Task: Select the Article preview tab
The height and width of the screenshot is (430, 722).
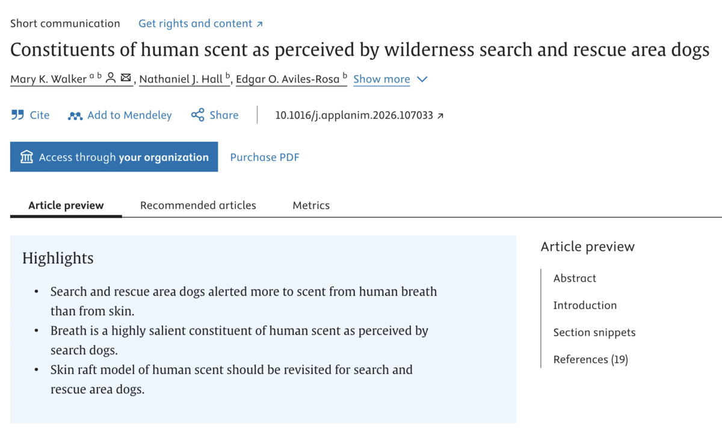Action: (66, 205)
